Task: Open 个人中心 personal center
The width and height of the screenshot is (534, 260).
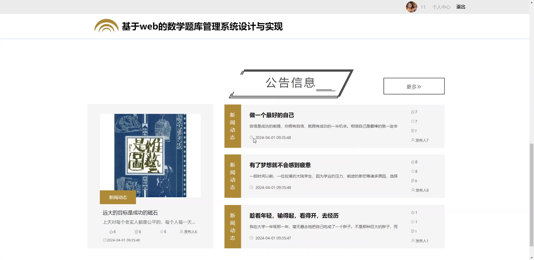Action: [x=441, y=7]
